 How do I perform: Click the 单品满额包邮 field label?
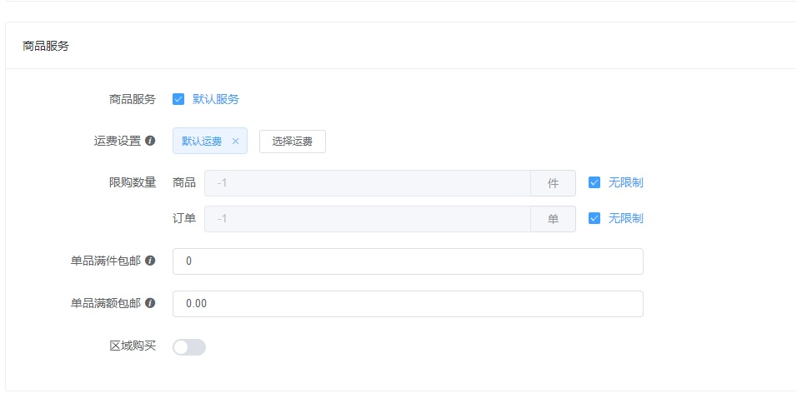[x=106, y=303]
